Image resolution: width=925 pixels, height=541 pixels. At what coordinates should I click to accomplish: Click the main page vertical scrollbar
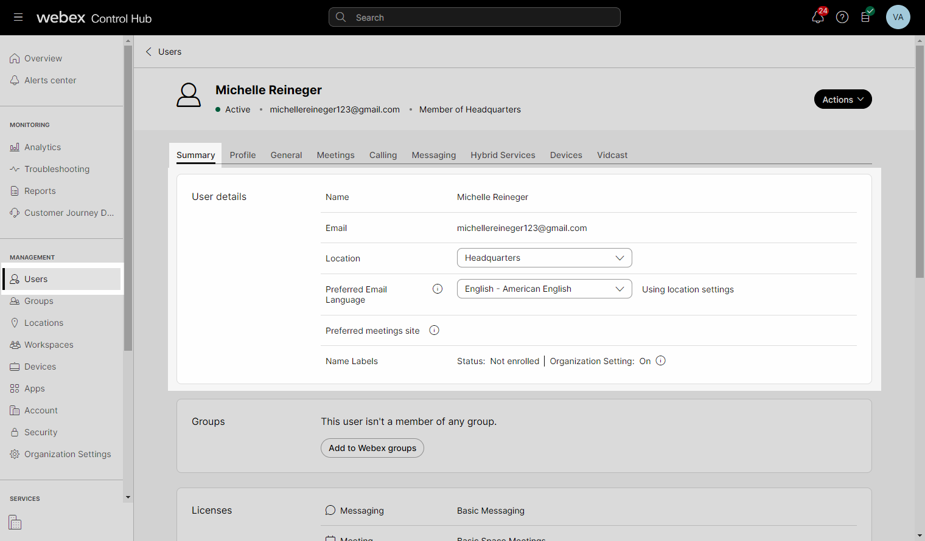coord(920,161)
